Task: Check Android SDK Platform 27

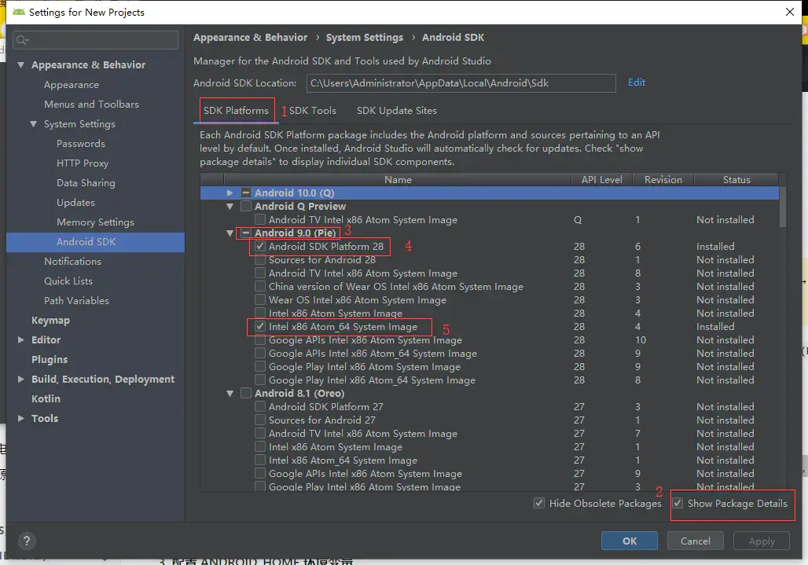Action: 260,406
